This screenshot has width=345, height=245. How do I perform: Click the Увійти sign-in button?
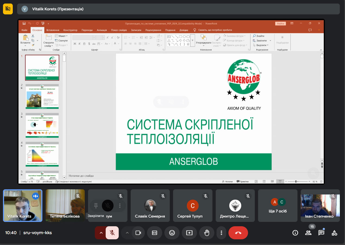coord(280,23)
